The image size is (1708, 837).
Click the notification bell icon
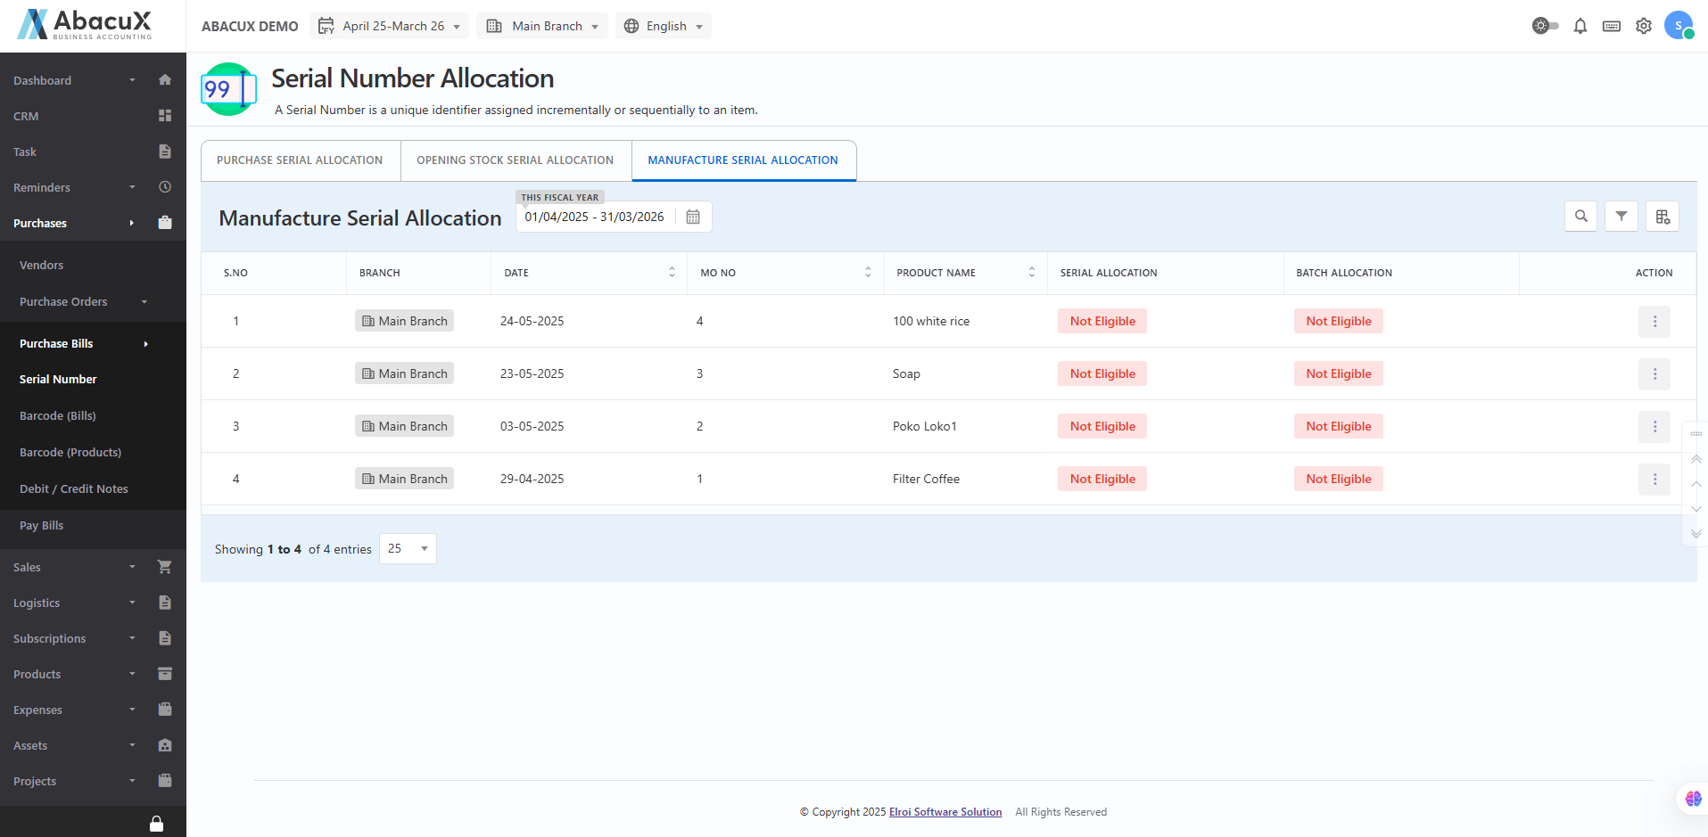click(x=1580, y=26)
